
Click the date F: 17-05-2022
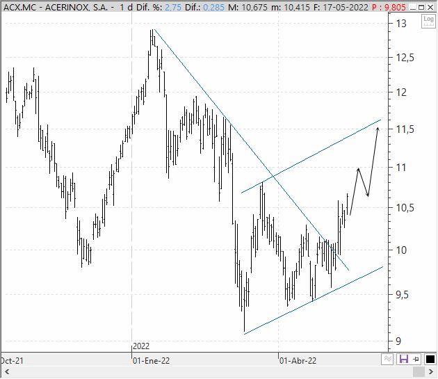(x=341, y=7)
